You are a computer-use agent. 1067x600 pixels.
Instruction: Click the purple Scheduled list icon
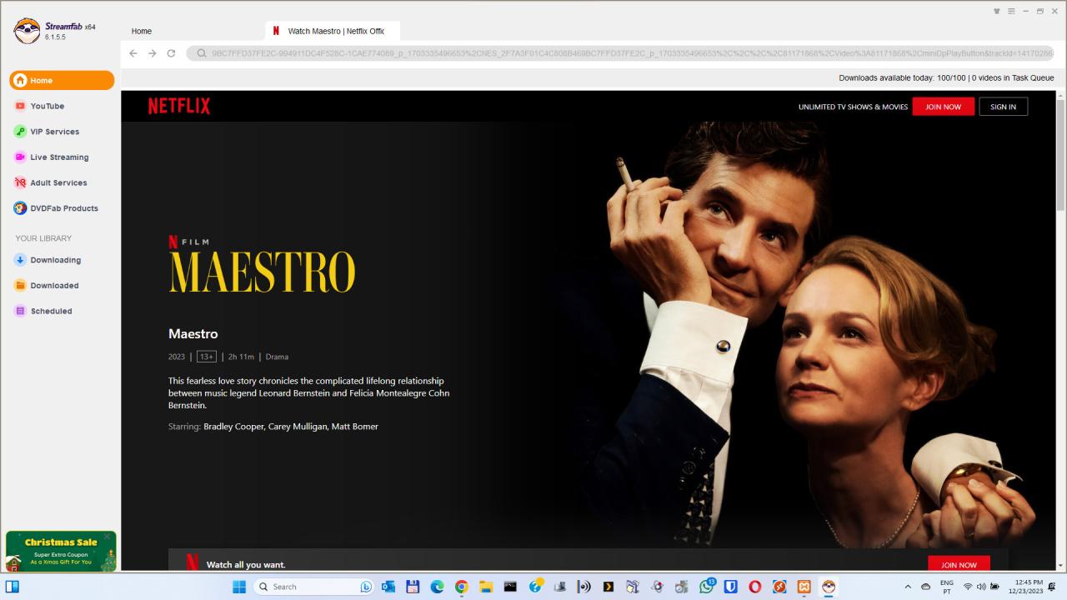click(20, 311)
